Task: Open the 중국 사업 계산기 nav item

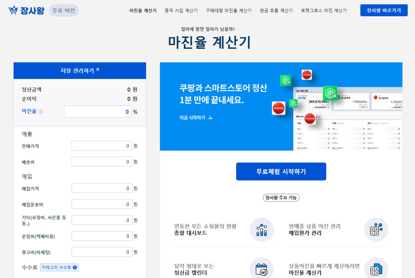Action: 181,11
